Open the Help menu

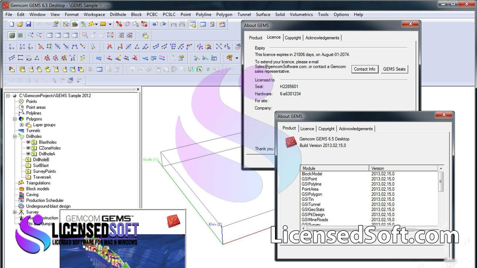[x=358, y=14]
